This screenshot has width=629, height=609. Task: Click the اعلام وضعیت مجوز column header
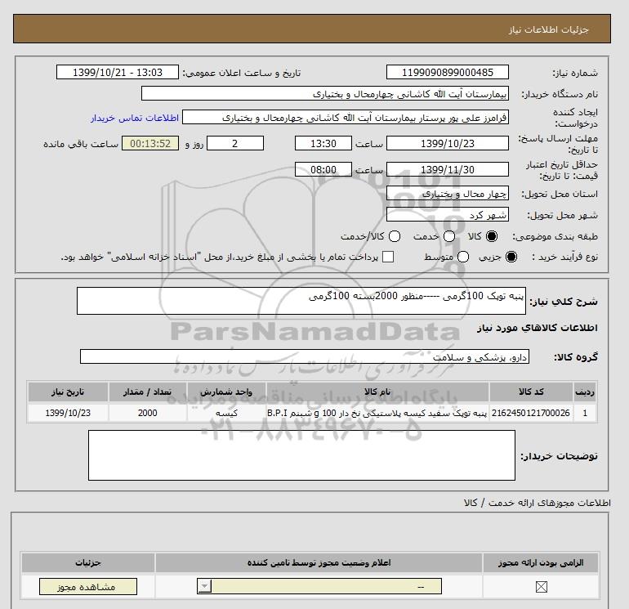coord(319,563)
